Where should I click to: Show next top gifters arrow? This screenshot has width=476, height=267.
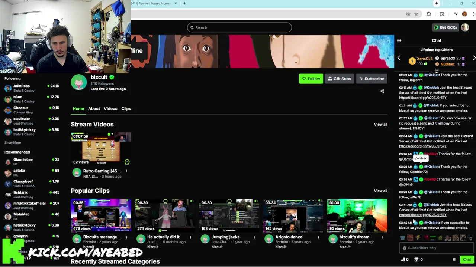coord(474,58)
